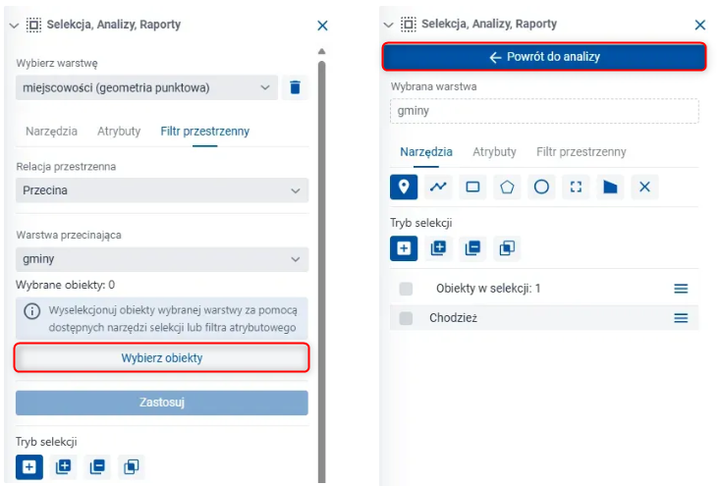
Task: Open the Wybierz warstwę layer dropdown
Action: (147, 88)
